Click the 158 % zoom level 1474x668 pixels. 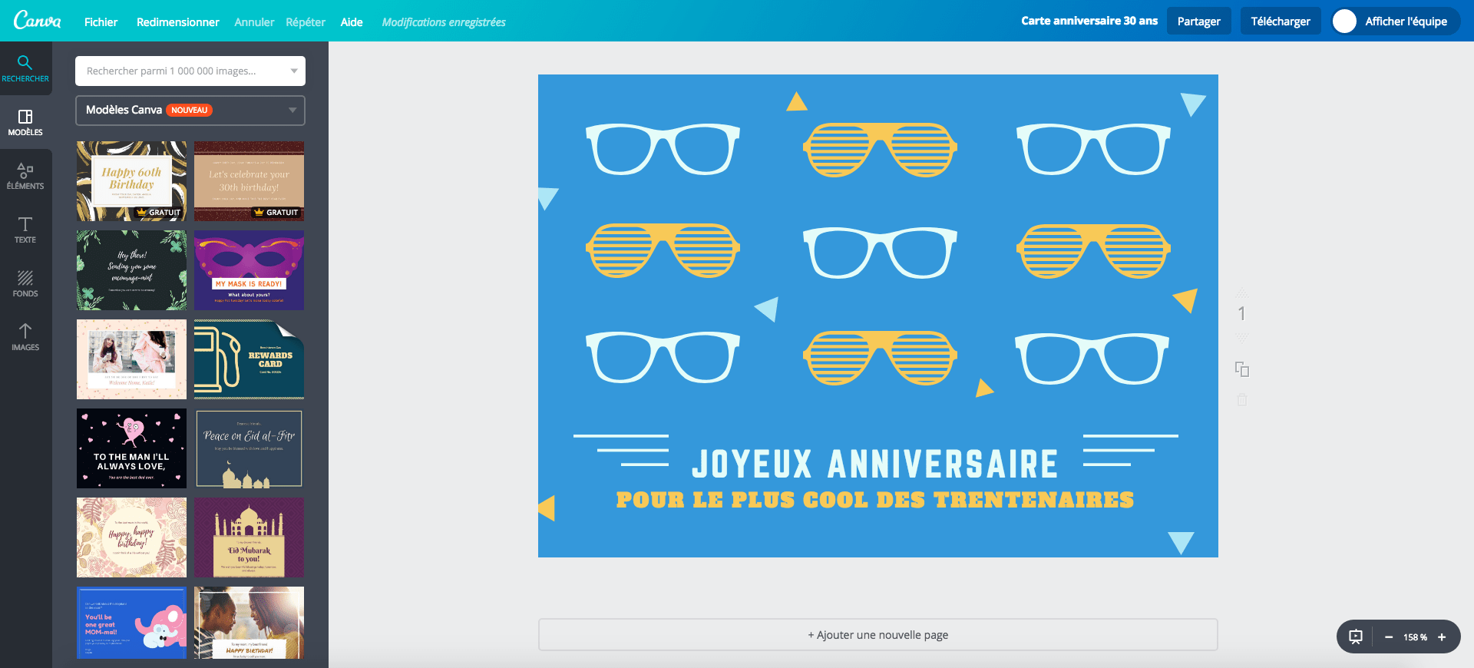tap(1415, 637)
